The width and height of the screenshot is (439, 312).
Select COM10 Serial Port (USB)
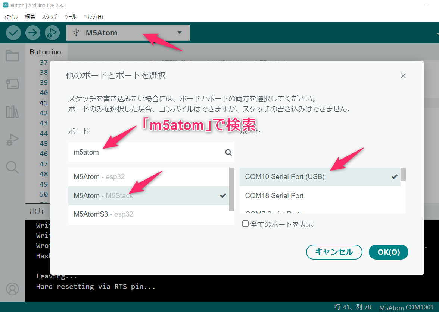click(x=320, y=177)
